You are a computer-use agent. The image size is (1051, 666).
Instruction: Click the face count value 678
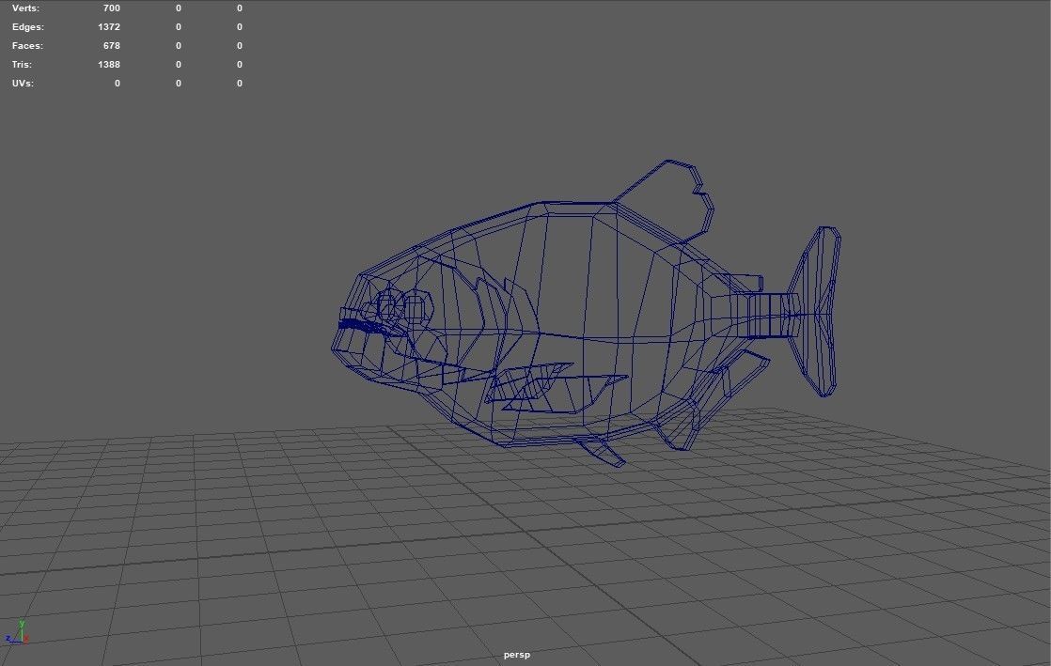coord(111,46)
